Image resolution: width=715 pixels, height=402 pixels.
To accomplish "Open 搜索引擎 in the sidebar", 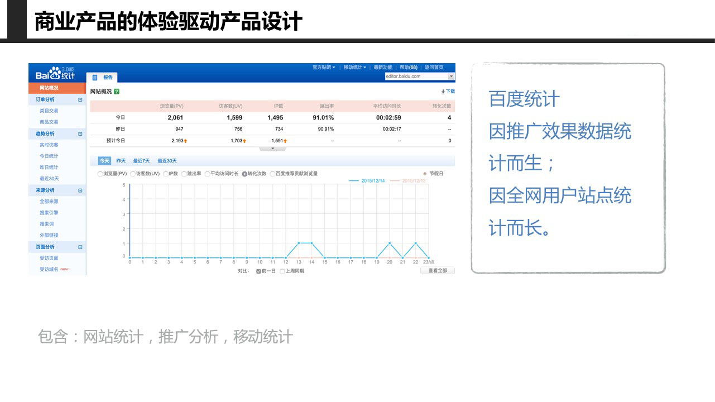I will (x=49, y=213).
